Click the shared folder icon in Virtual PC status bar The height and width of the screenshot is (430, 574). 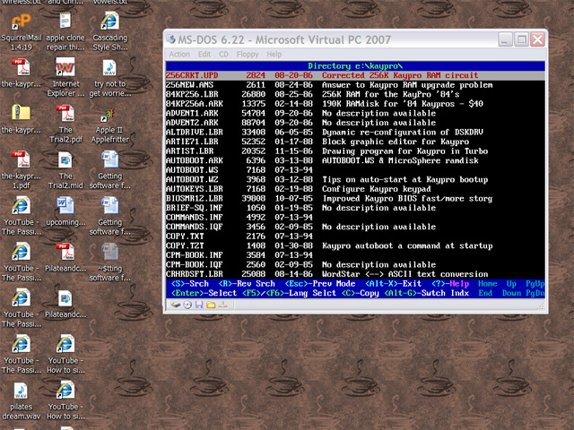pyautogui.click(x=211, y=305)
